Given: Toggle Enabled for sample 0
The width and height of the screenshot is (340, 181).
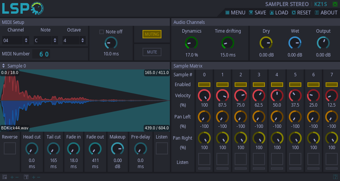Looking at the screenshot, I should (x=204, y=84).
